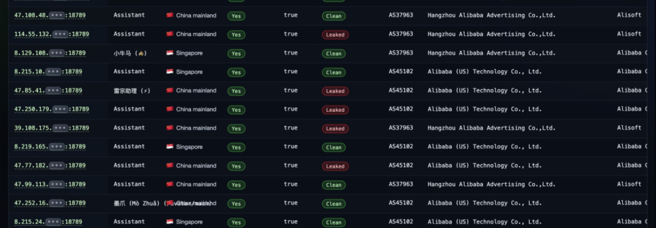This screenshot has width=656, height=228.
Task: Click the Singapore flag in the 8.215.10 row
Action: pos(170,72)
